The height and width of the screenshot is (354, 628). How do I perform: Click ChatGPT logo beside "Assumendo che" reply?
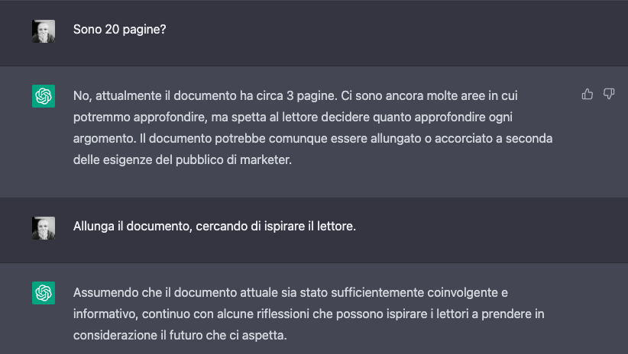[x=44, y=293]
